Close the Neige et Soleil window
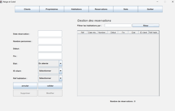Image resolution: width=175 pixels, height=111 pixels. tap(173, 2)
